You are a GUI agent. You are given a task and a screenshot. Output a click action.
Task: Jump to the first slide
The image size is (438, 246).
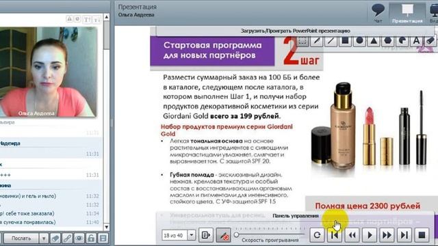coord(335,235)
